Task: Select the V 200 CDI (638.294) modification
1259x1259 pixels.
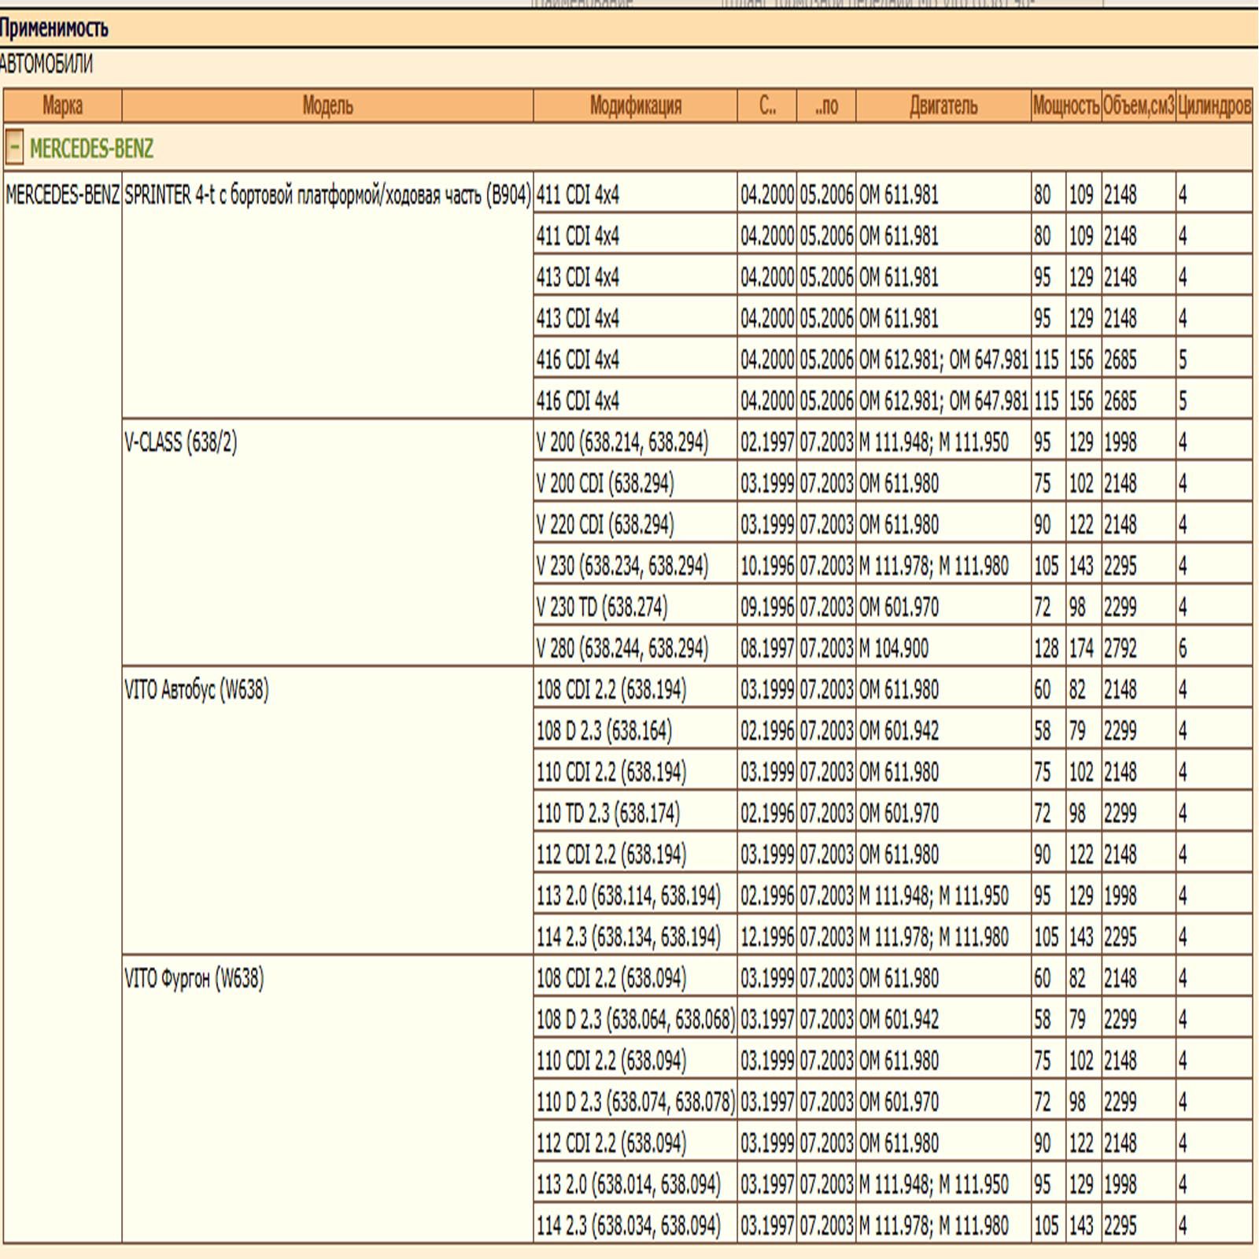Action: [x=605, y=483]
